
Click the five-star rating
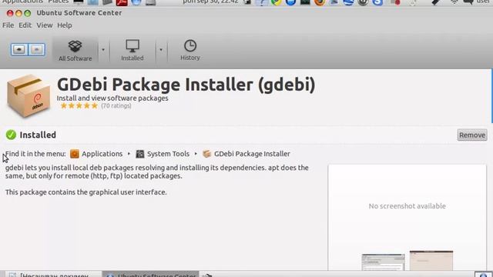click(79, 106)
